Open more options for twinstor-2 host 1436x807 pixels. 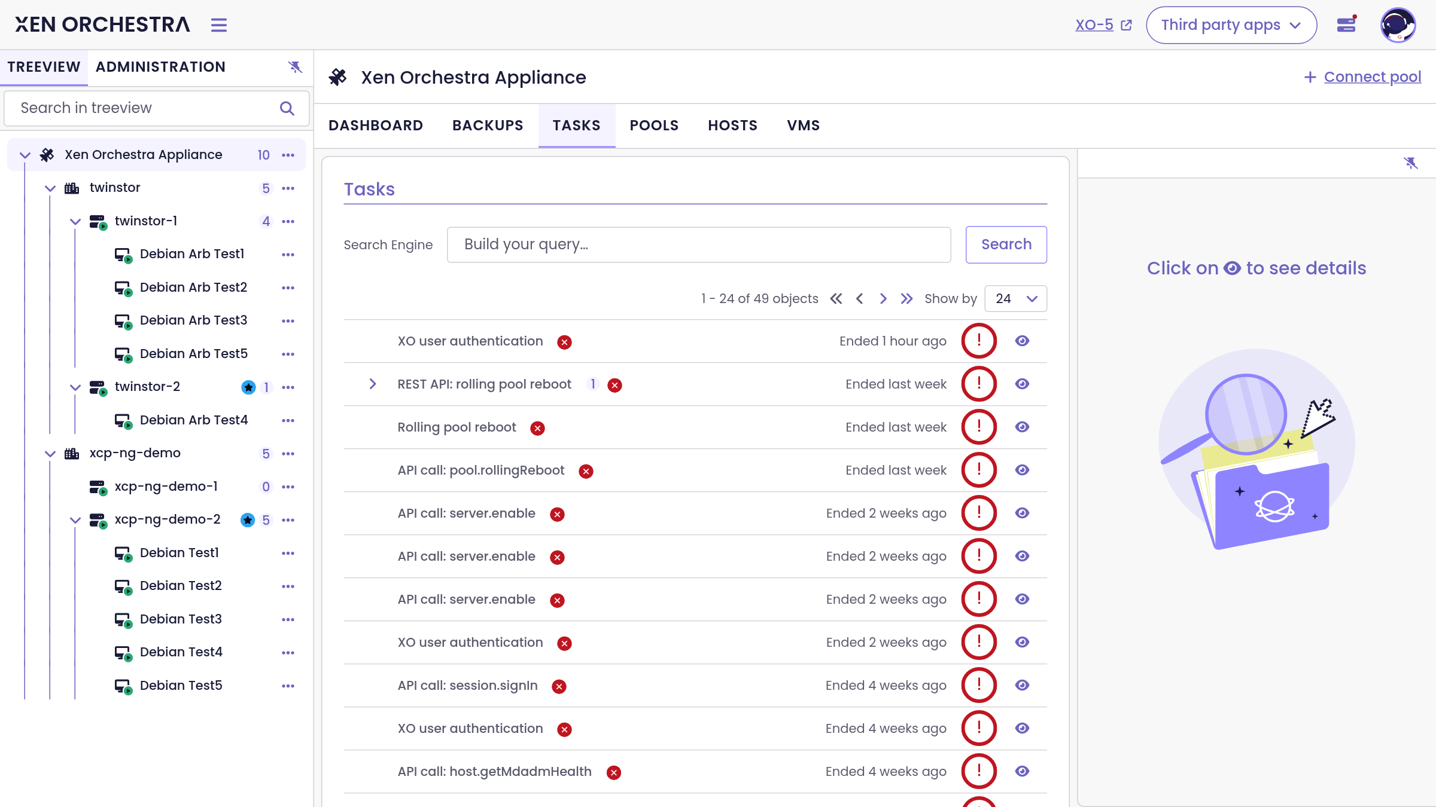(288, 387)
